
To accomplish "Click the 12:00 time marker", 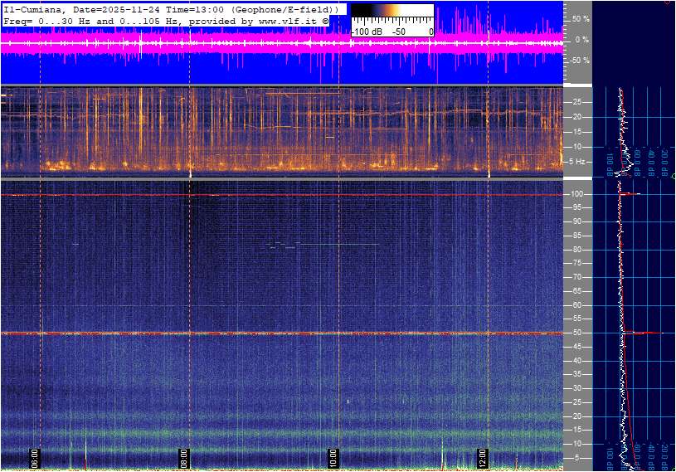I will click(x=483, y=457).
